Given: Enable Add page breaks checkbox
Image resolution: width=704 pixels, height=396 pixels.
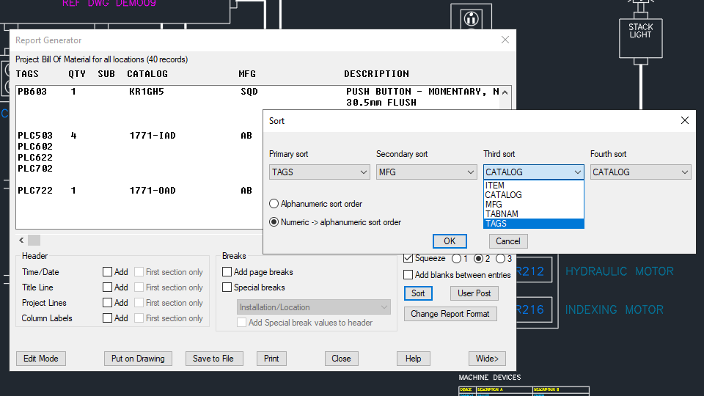Looking at the screenshot, I should 227,272.
